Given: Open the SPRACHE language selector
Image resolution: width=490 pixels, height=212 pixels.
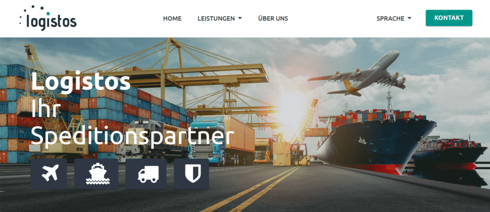Looking at the screenshot, I should [390, 19].
